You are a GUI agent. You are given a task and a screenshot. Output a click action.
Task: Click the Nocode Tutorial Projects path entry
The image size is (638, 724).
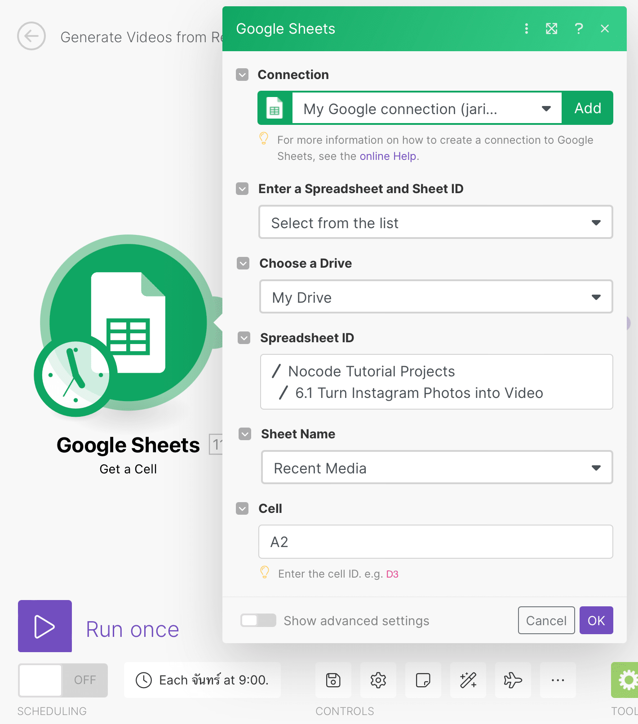click(372, 371)
